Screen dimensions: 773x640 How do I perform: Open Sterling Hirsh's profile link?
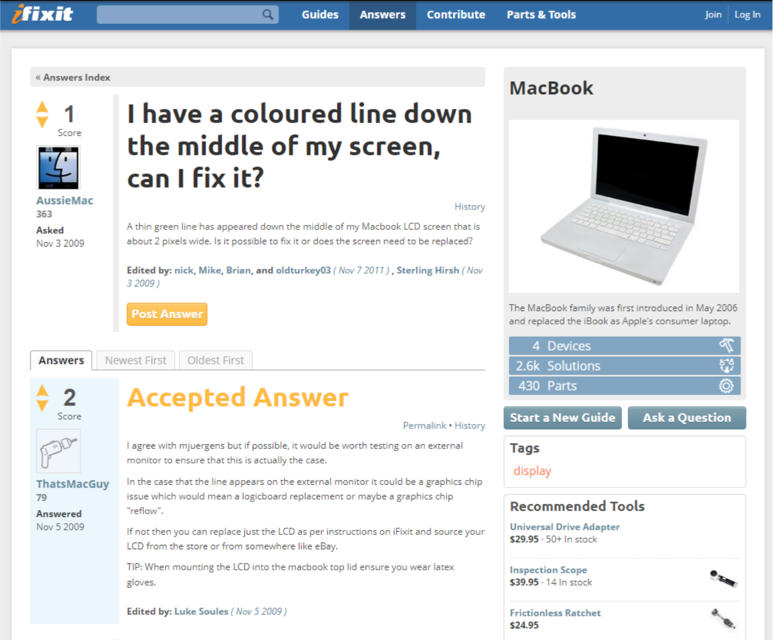tap(428, 270)
